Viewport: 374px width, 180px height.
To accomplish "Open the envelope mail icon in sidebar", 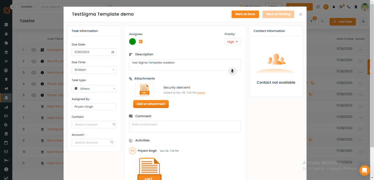I will pyautogui.click(x=6, y=152).
